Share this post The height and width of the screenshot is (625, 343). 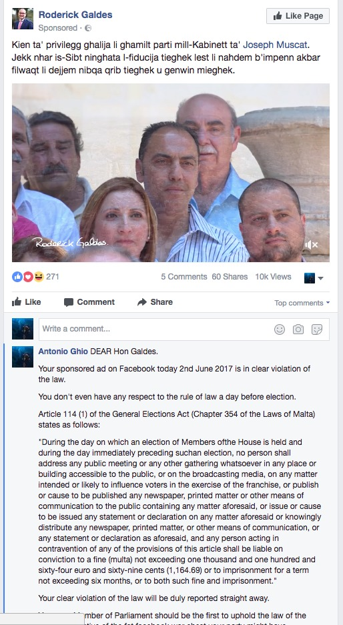click(155, 302)
